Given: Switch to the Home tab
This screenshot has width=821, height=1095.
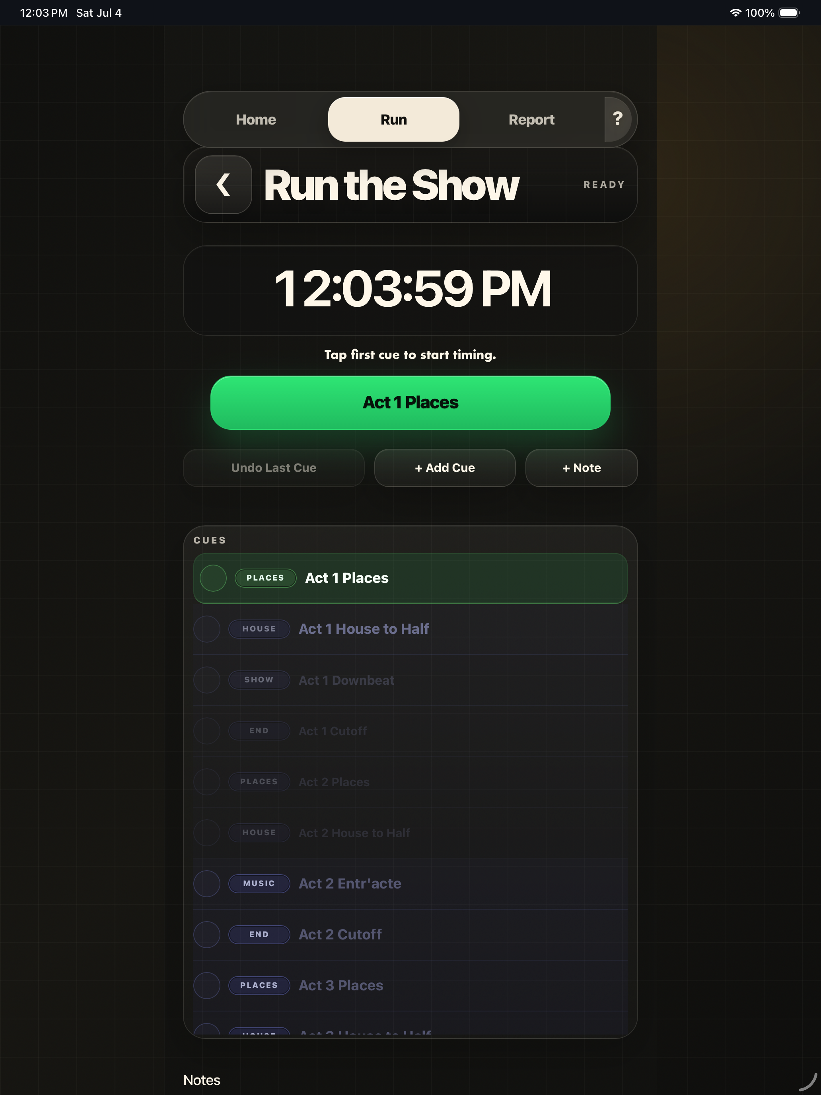Looking at the screenshot, I should tap(256, 119).
